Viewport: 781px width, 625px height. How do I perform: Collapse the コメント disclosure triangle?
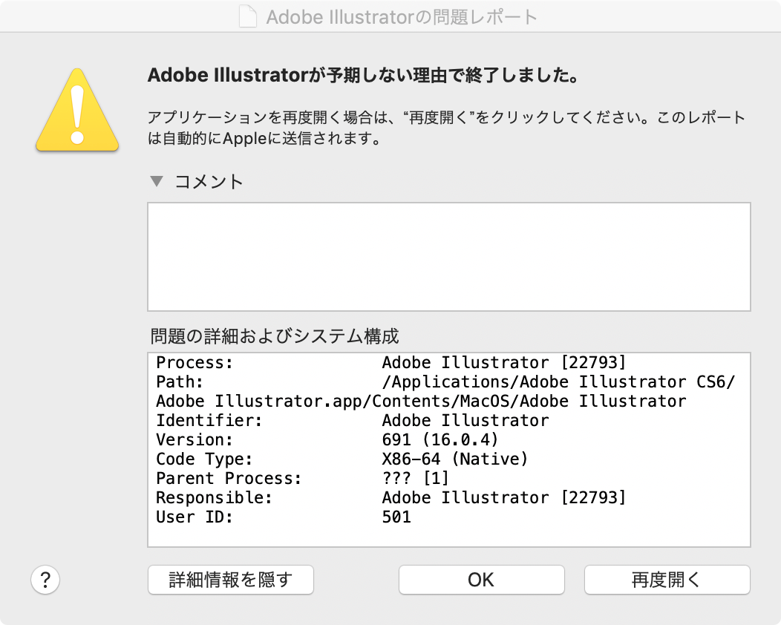[x=157, y=181]
